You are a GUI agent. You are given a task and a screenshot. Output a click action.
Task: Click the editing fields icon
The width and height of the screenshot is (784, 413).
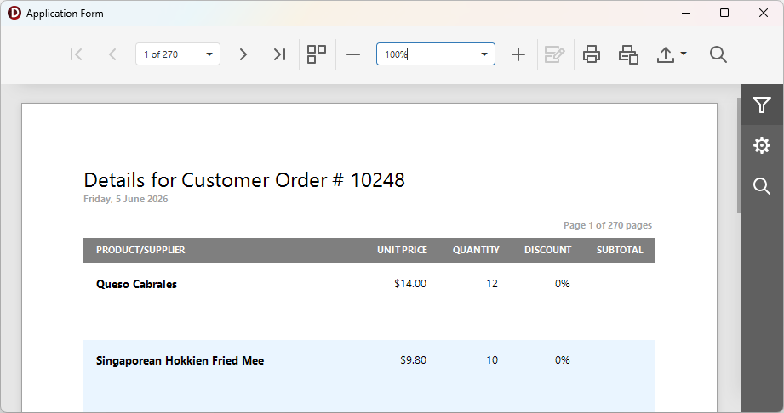tap(554, 54)
